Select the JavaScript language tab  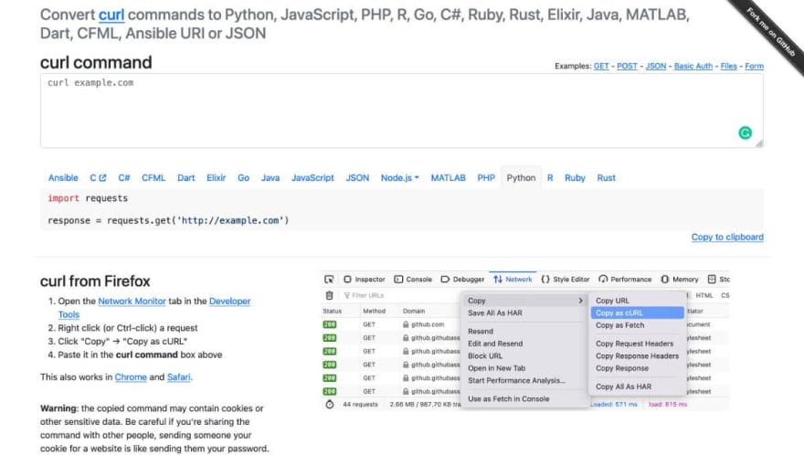click(x=312, y=177)
